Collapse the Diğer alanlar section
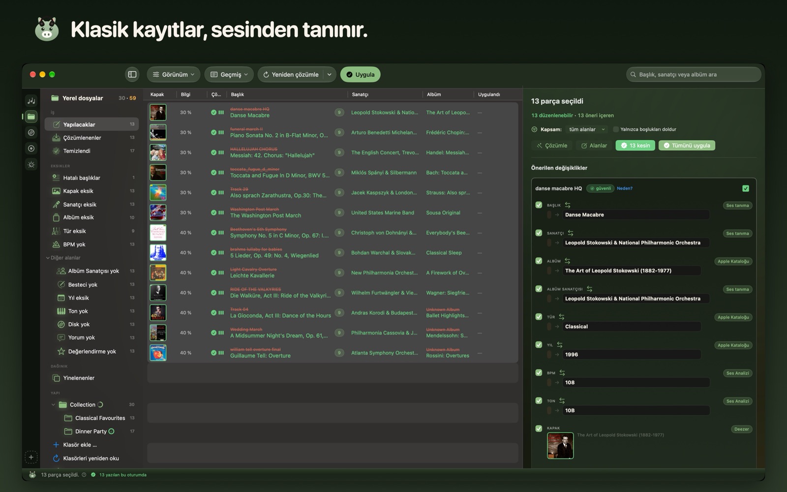The height and width of the screenshot is (492, 787). (x=48, y=257)
